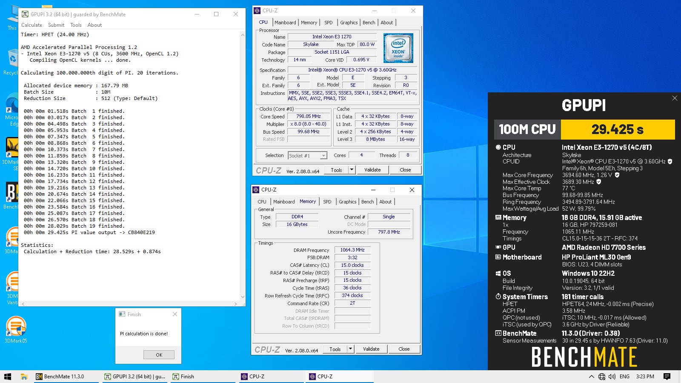
Task: Click the 29.425 s result score banner
Action: pyautogui.click(x=618, y=129)
